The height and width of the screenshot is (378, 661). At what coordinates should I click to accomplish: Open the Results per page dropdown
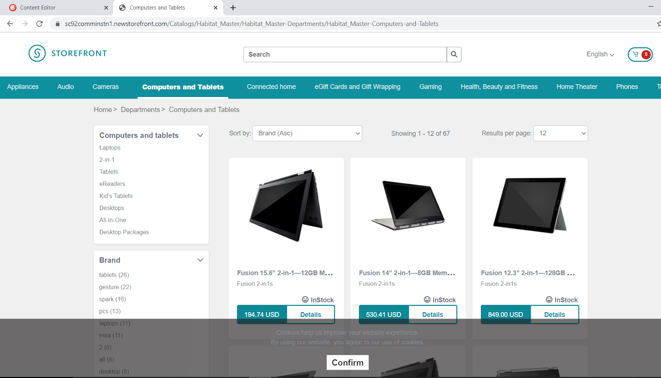coord(561,133)
